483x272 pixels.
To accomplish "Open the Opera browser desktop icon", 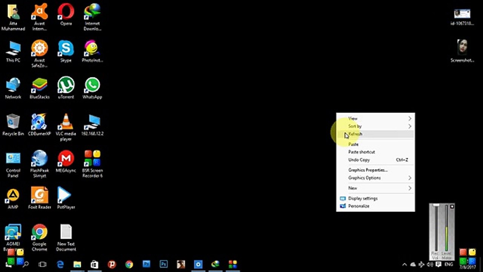I will (x=66, y=14).
